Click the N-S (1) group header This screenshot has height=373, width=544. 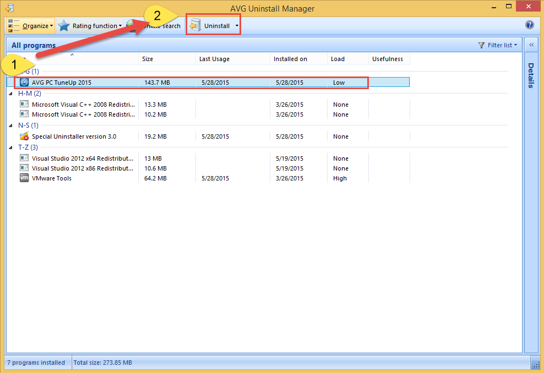click(28, 125)
